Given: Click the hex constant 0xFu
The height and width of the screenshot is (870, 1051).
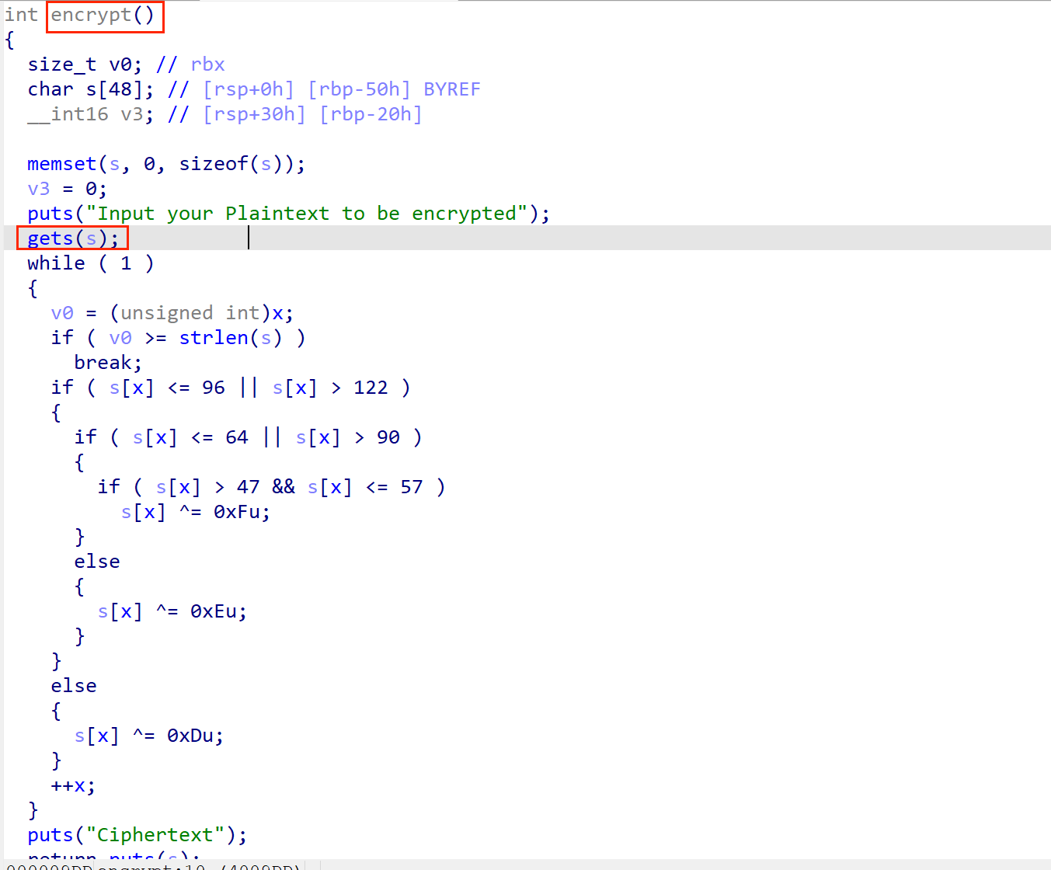Looking at the screenshot, I should point(238,511).
